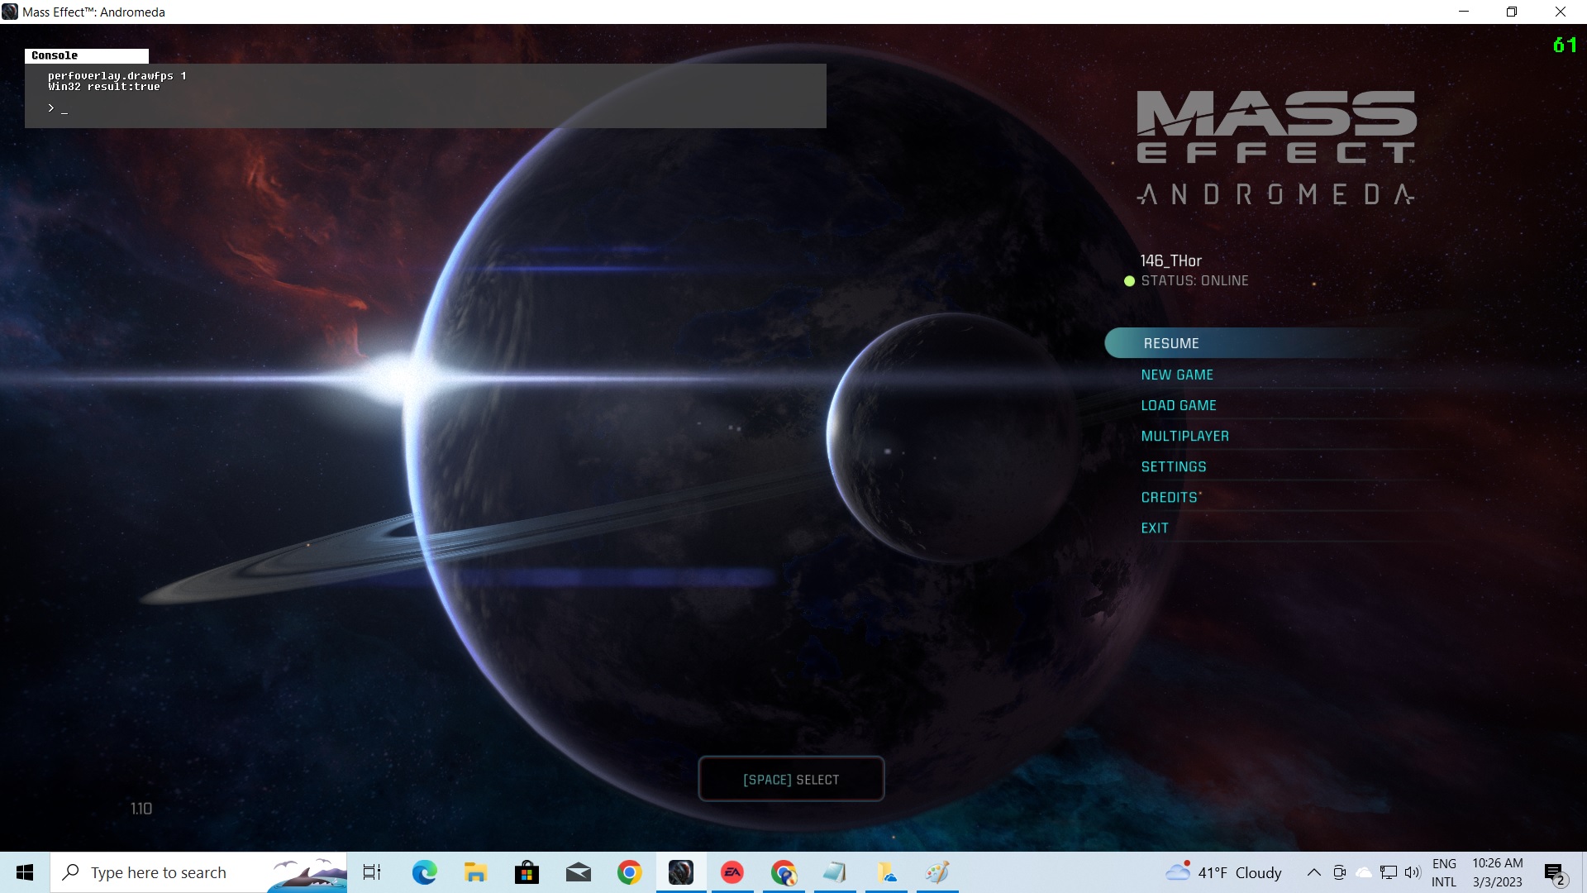Click the dolphin search highlight image
1587x893 pixels.
(307, 873)
